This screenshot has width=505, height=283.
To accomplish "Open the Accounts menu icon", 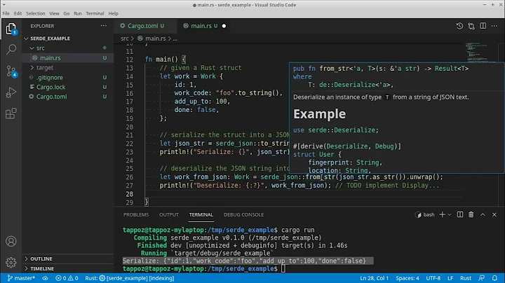I will [x=11, y=241].
